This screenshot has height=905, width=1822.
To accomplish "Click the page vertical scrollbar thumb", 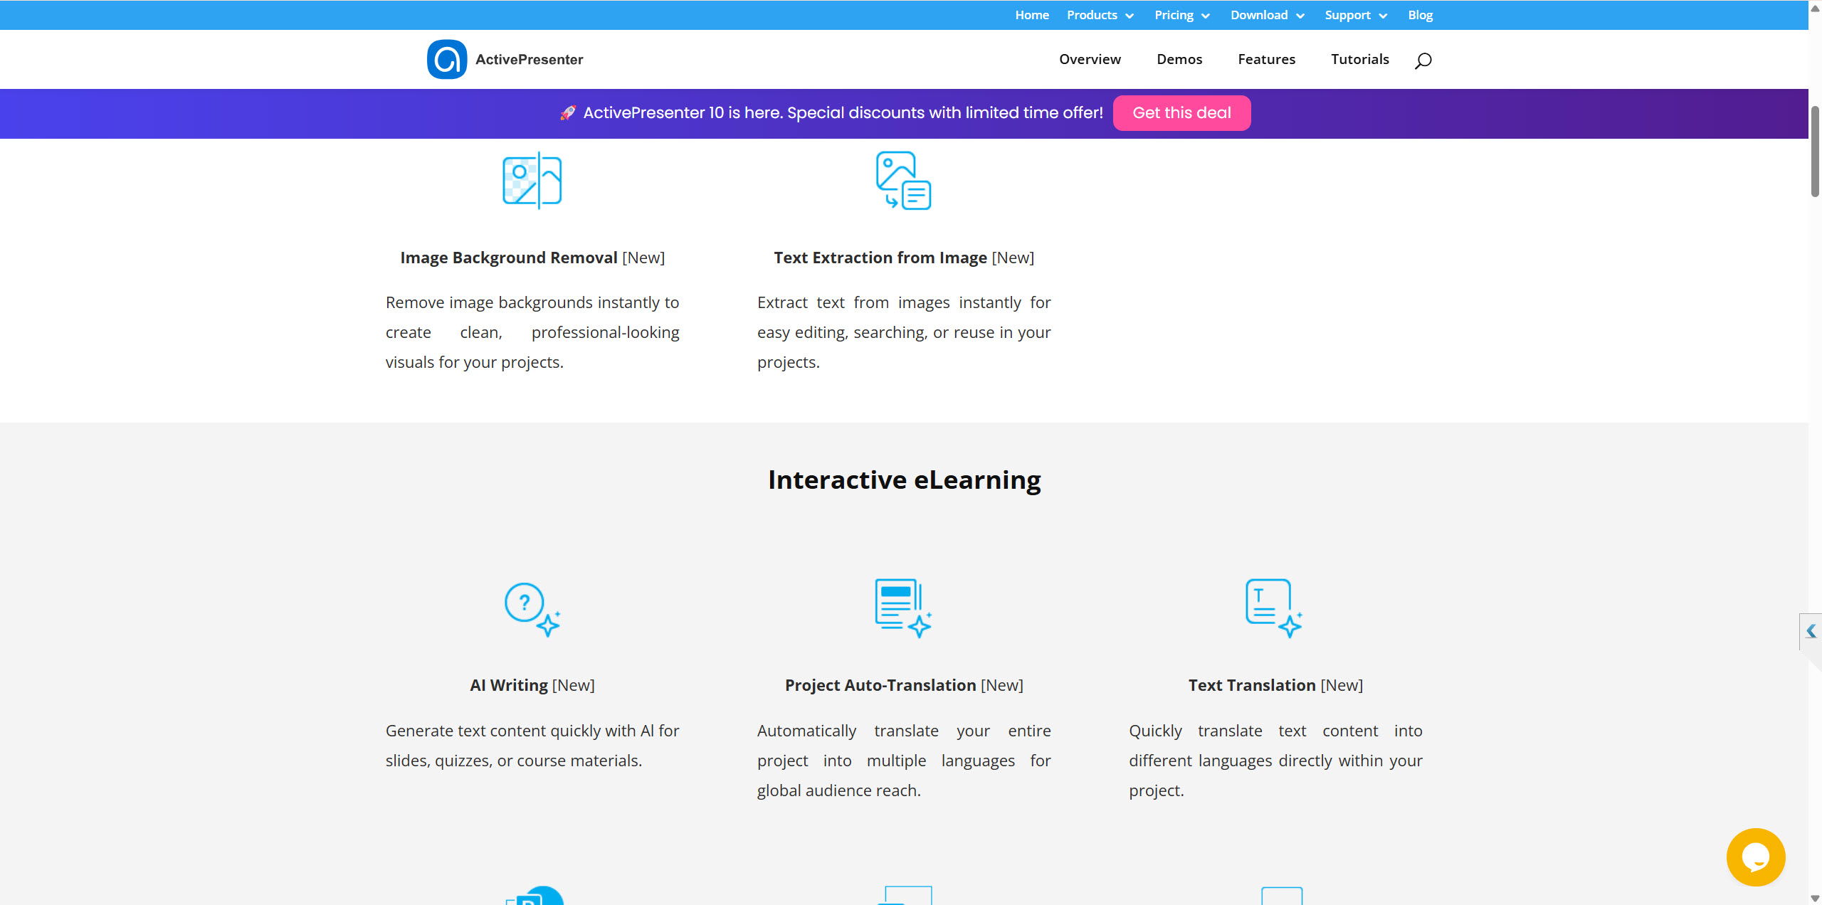I will [x=1815, y=151].
